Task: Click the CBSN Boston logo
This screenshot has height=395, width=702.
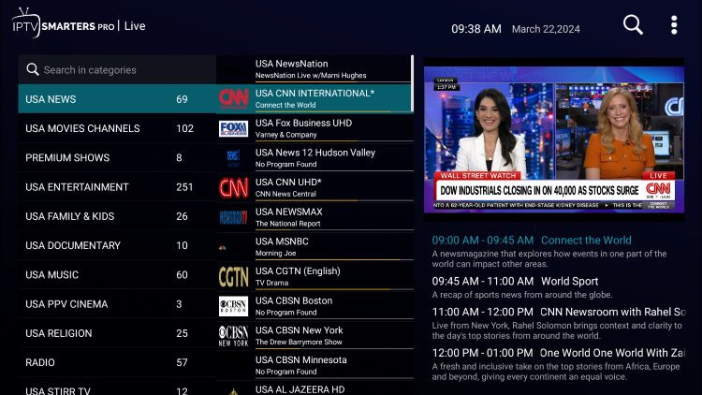Action: click(233, 306)
